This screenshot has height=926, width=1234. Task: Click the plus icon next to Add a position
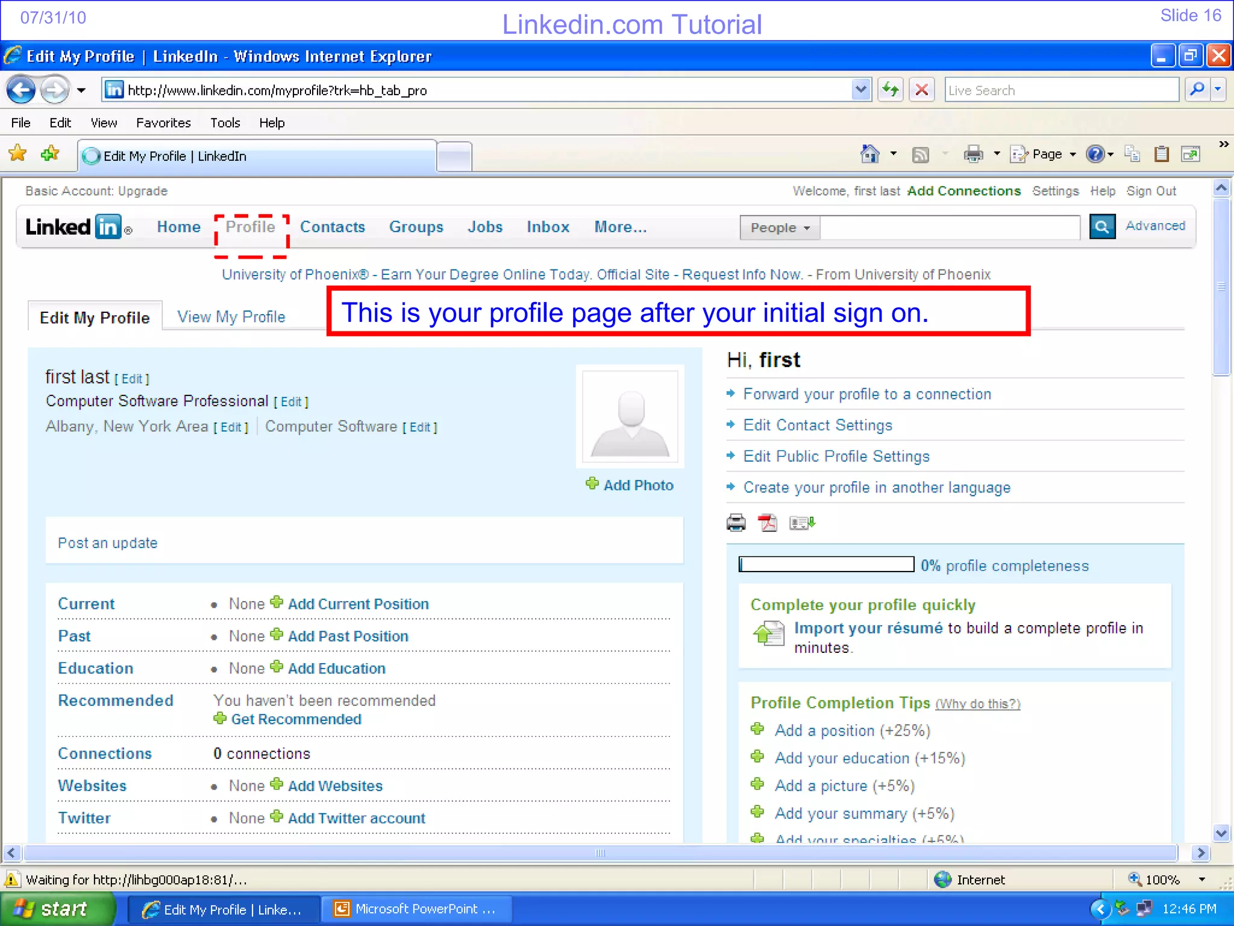[757, 729]
